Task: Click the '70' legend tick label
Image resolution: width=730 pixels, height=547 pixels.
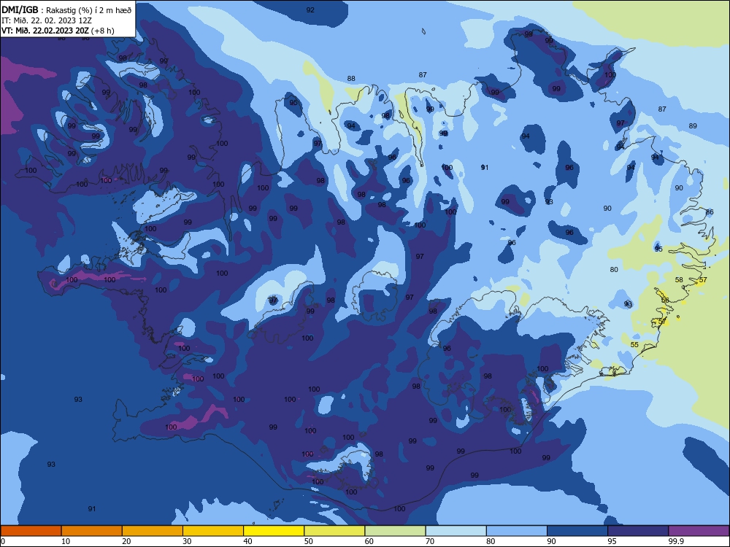Action: [x=430, y=541]
